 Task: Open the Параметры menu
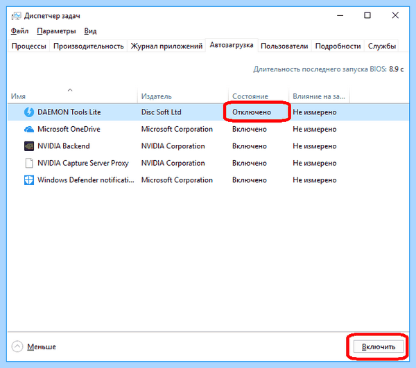(56, 31)
